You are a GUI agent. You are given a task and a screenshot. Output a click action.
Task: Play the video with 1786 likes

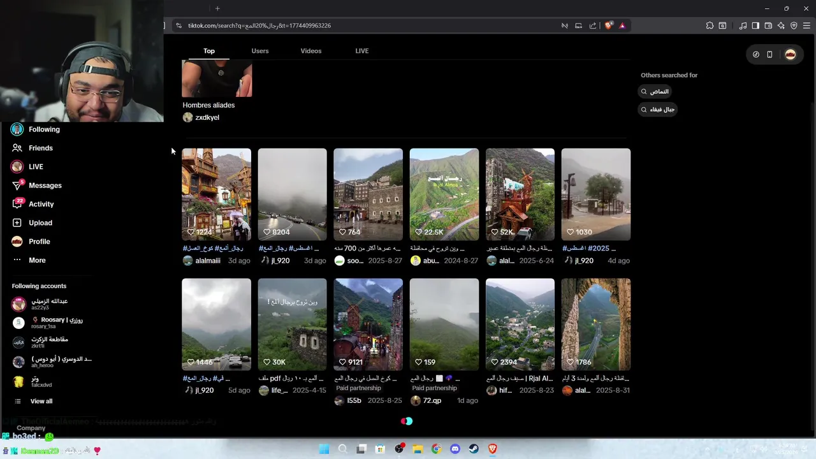click(596, 324)
